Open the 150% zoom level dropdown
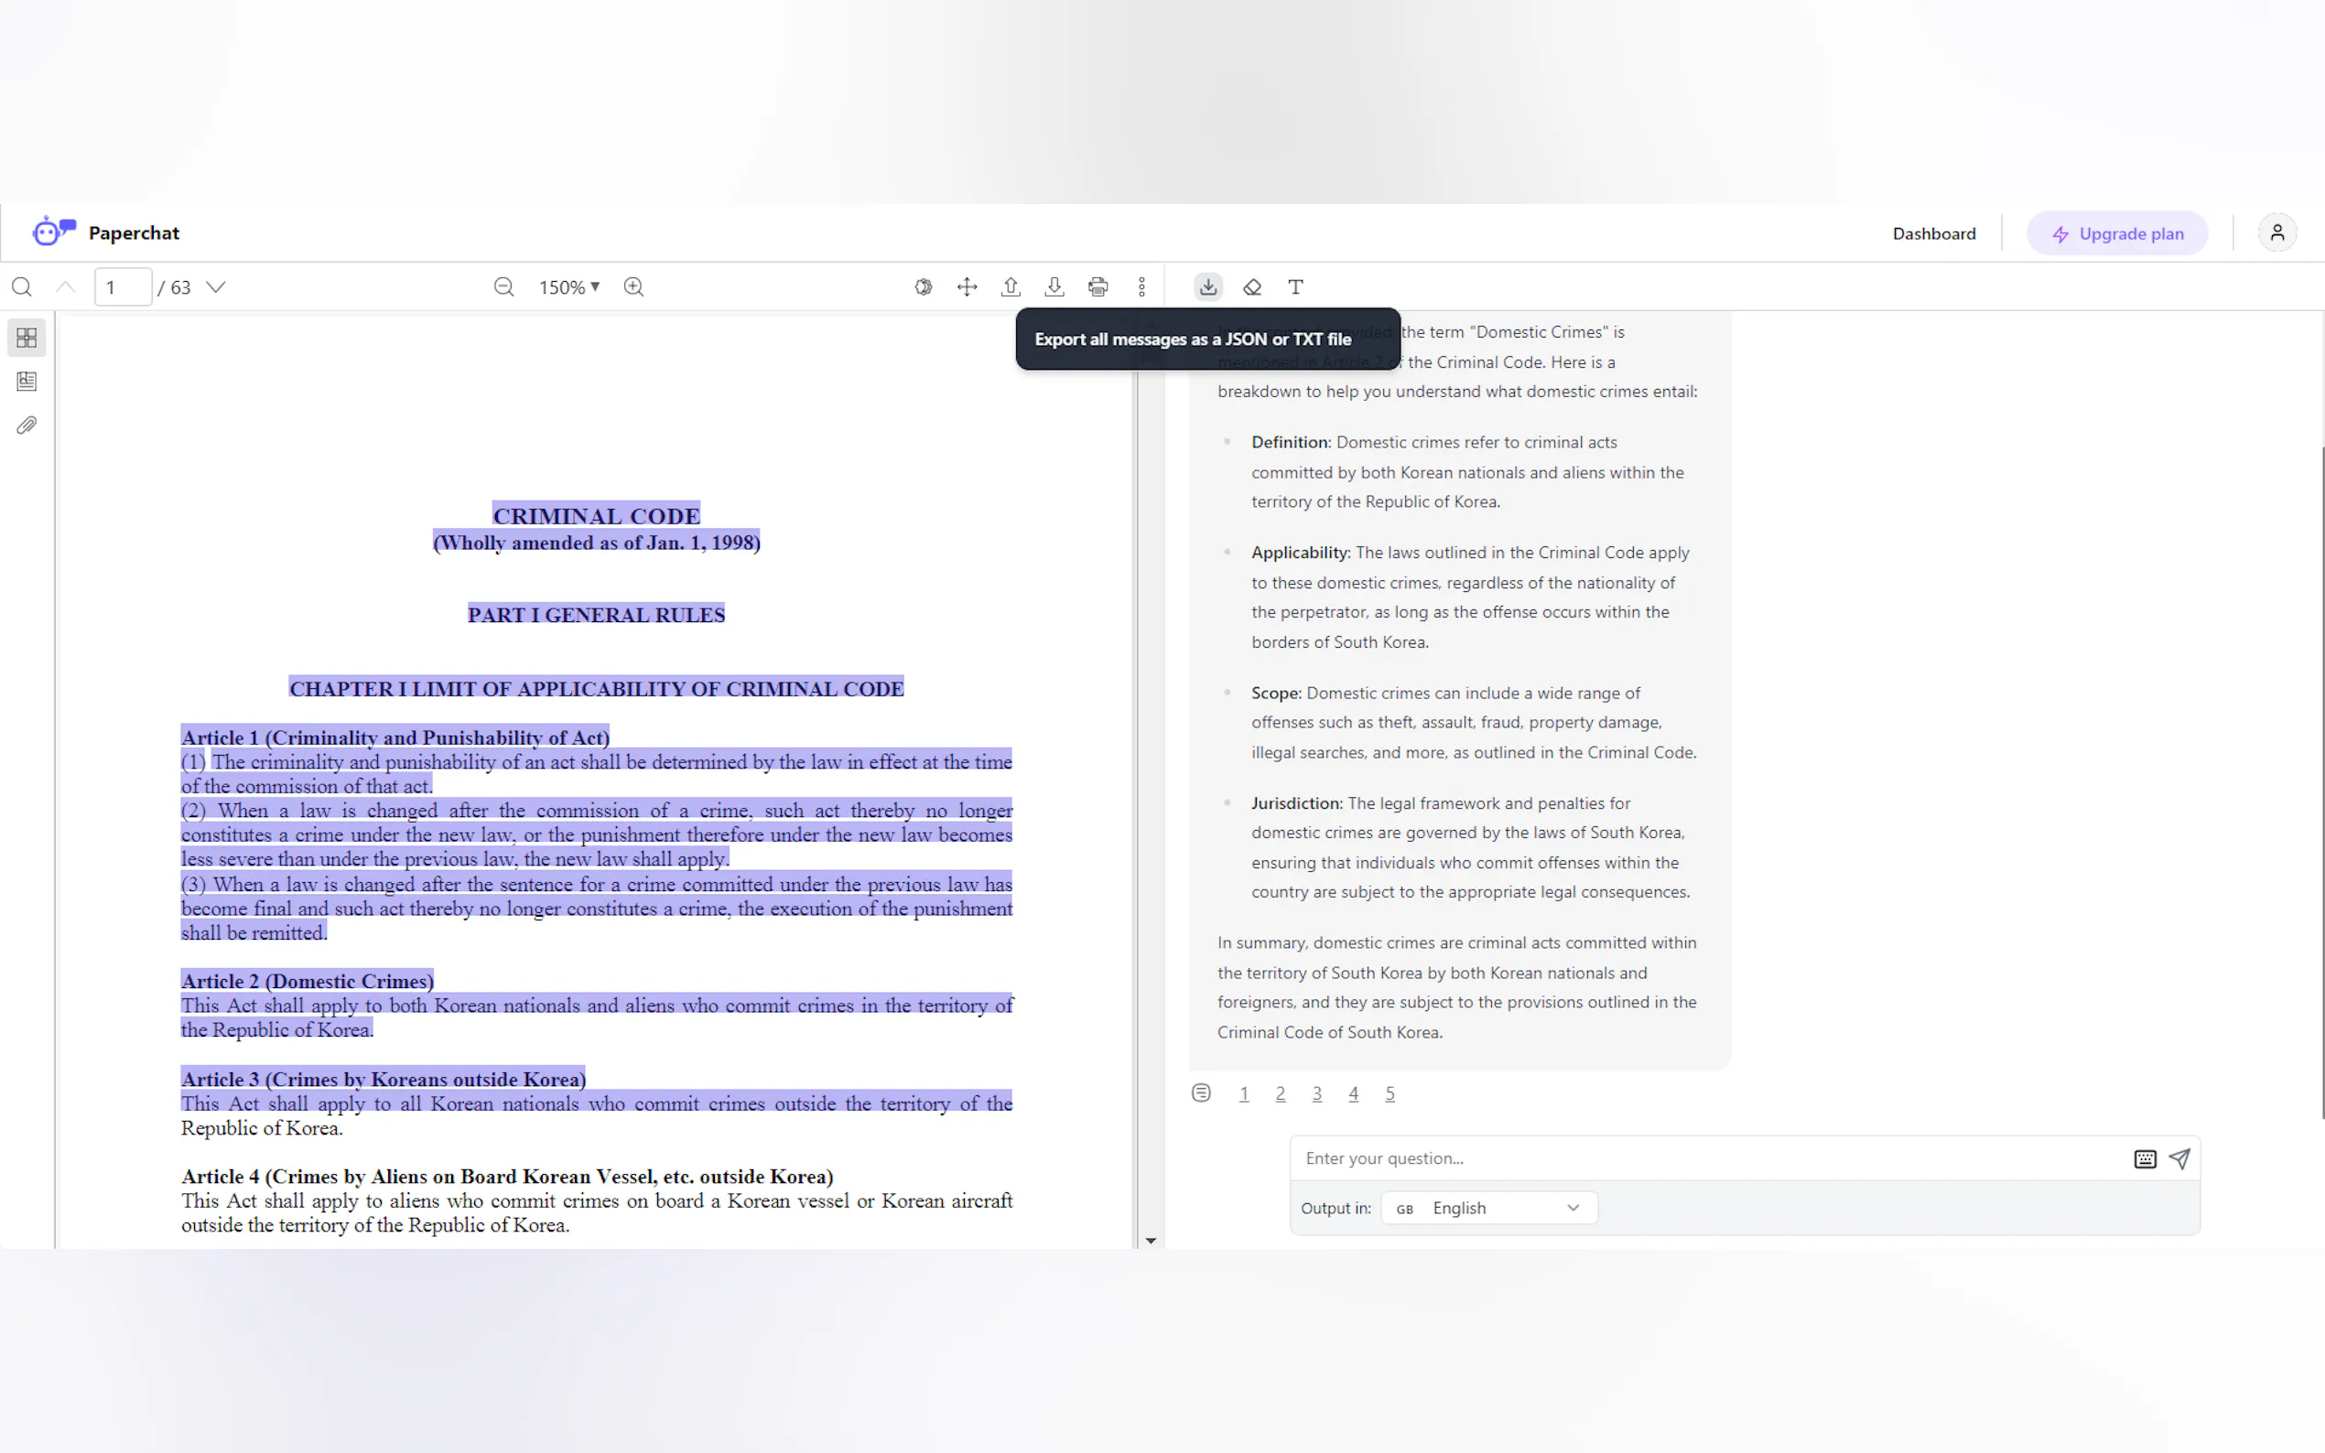Viewport: 2325px width, 1453px height. pos(569,286)
